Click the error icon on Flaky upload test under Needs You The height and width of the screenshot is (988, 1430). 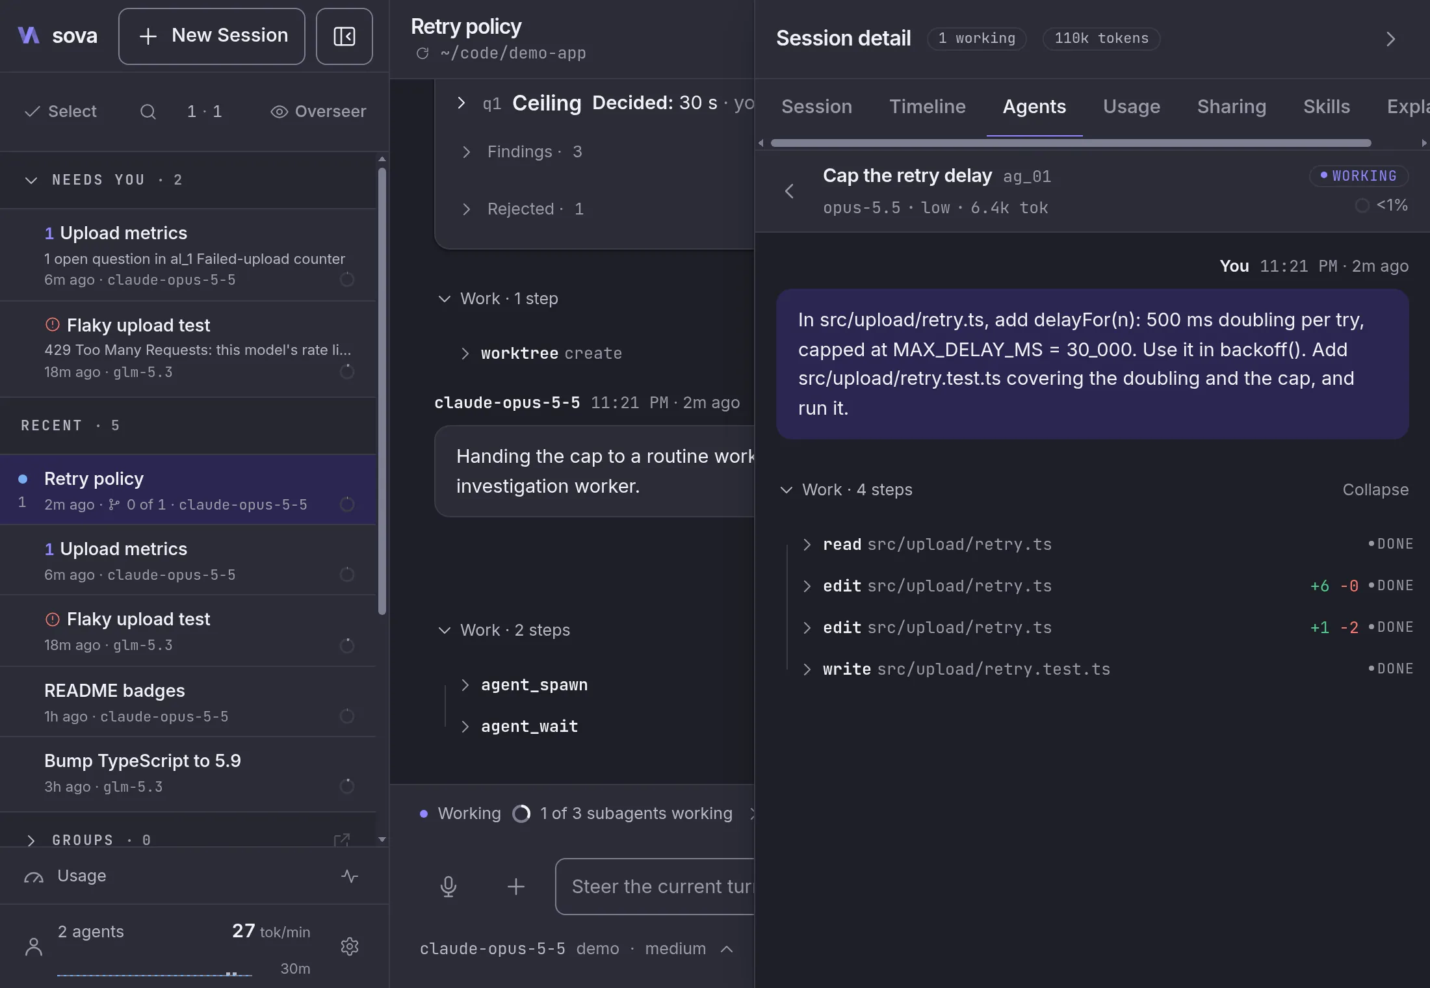[x=53, y=324]
